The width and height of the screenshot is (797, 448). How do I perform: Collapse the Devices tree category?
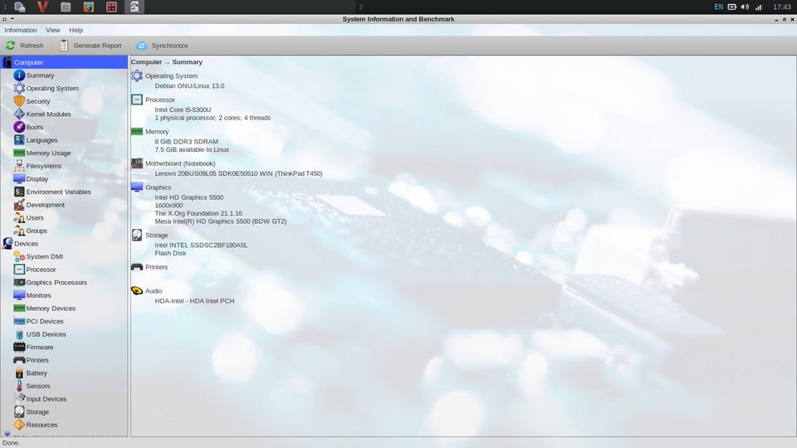8,244
